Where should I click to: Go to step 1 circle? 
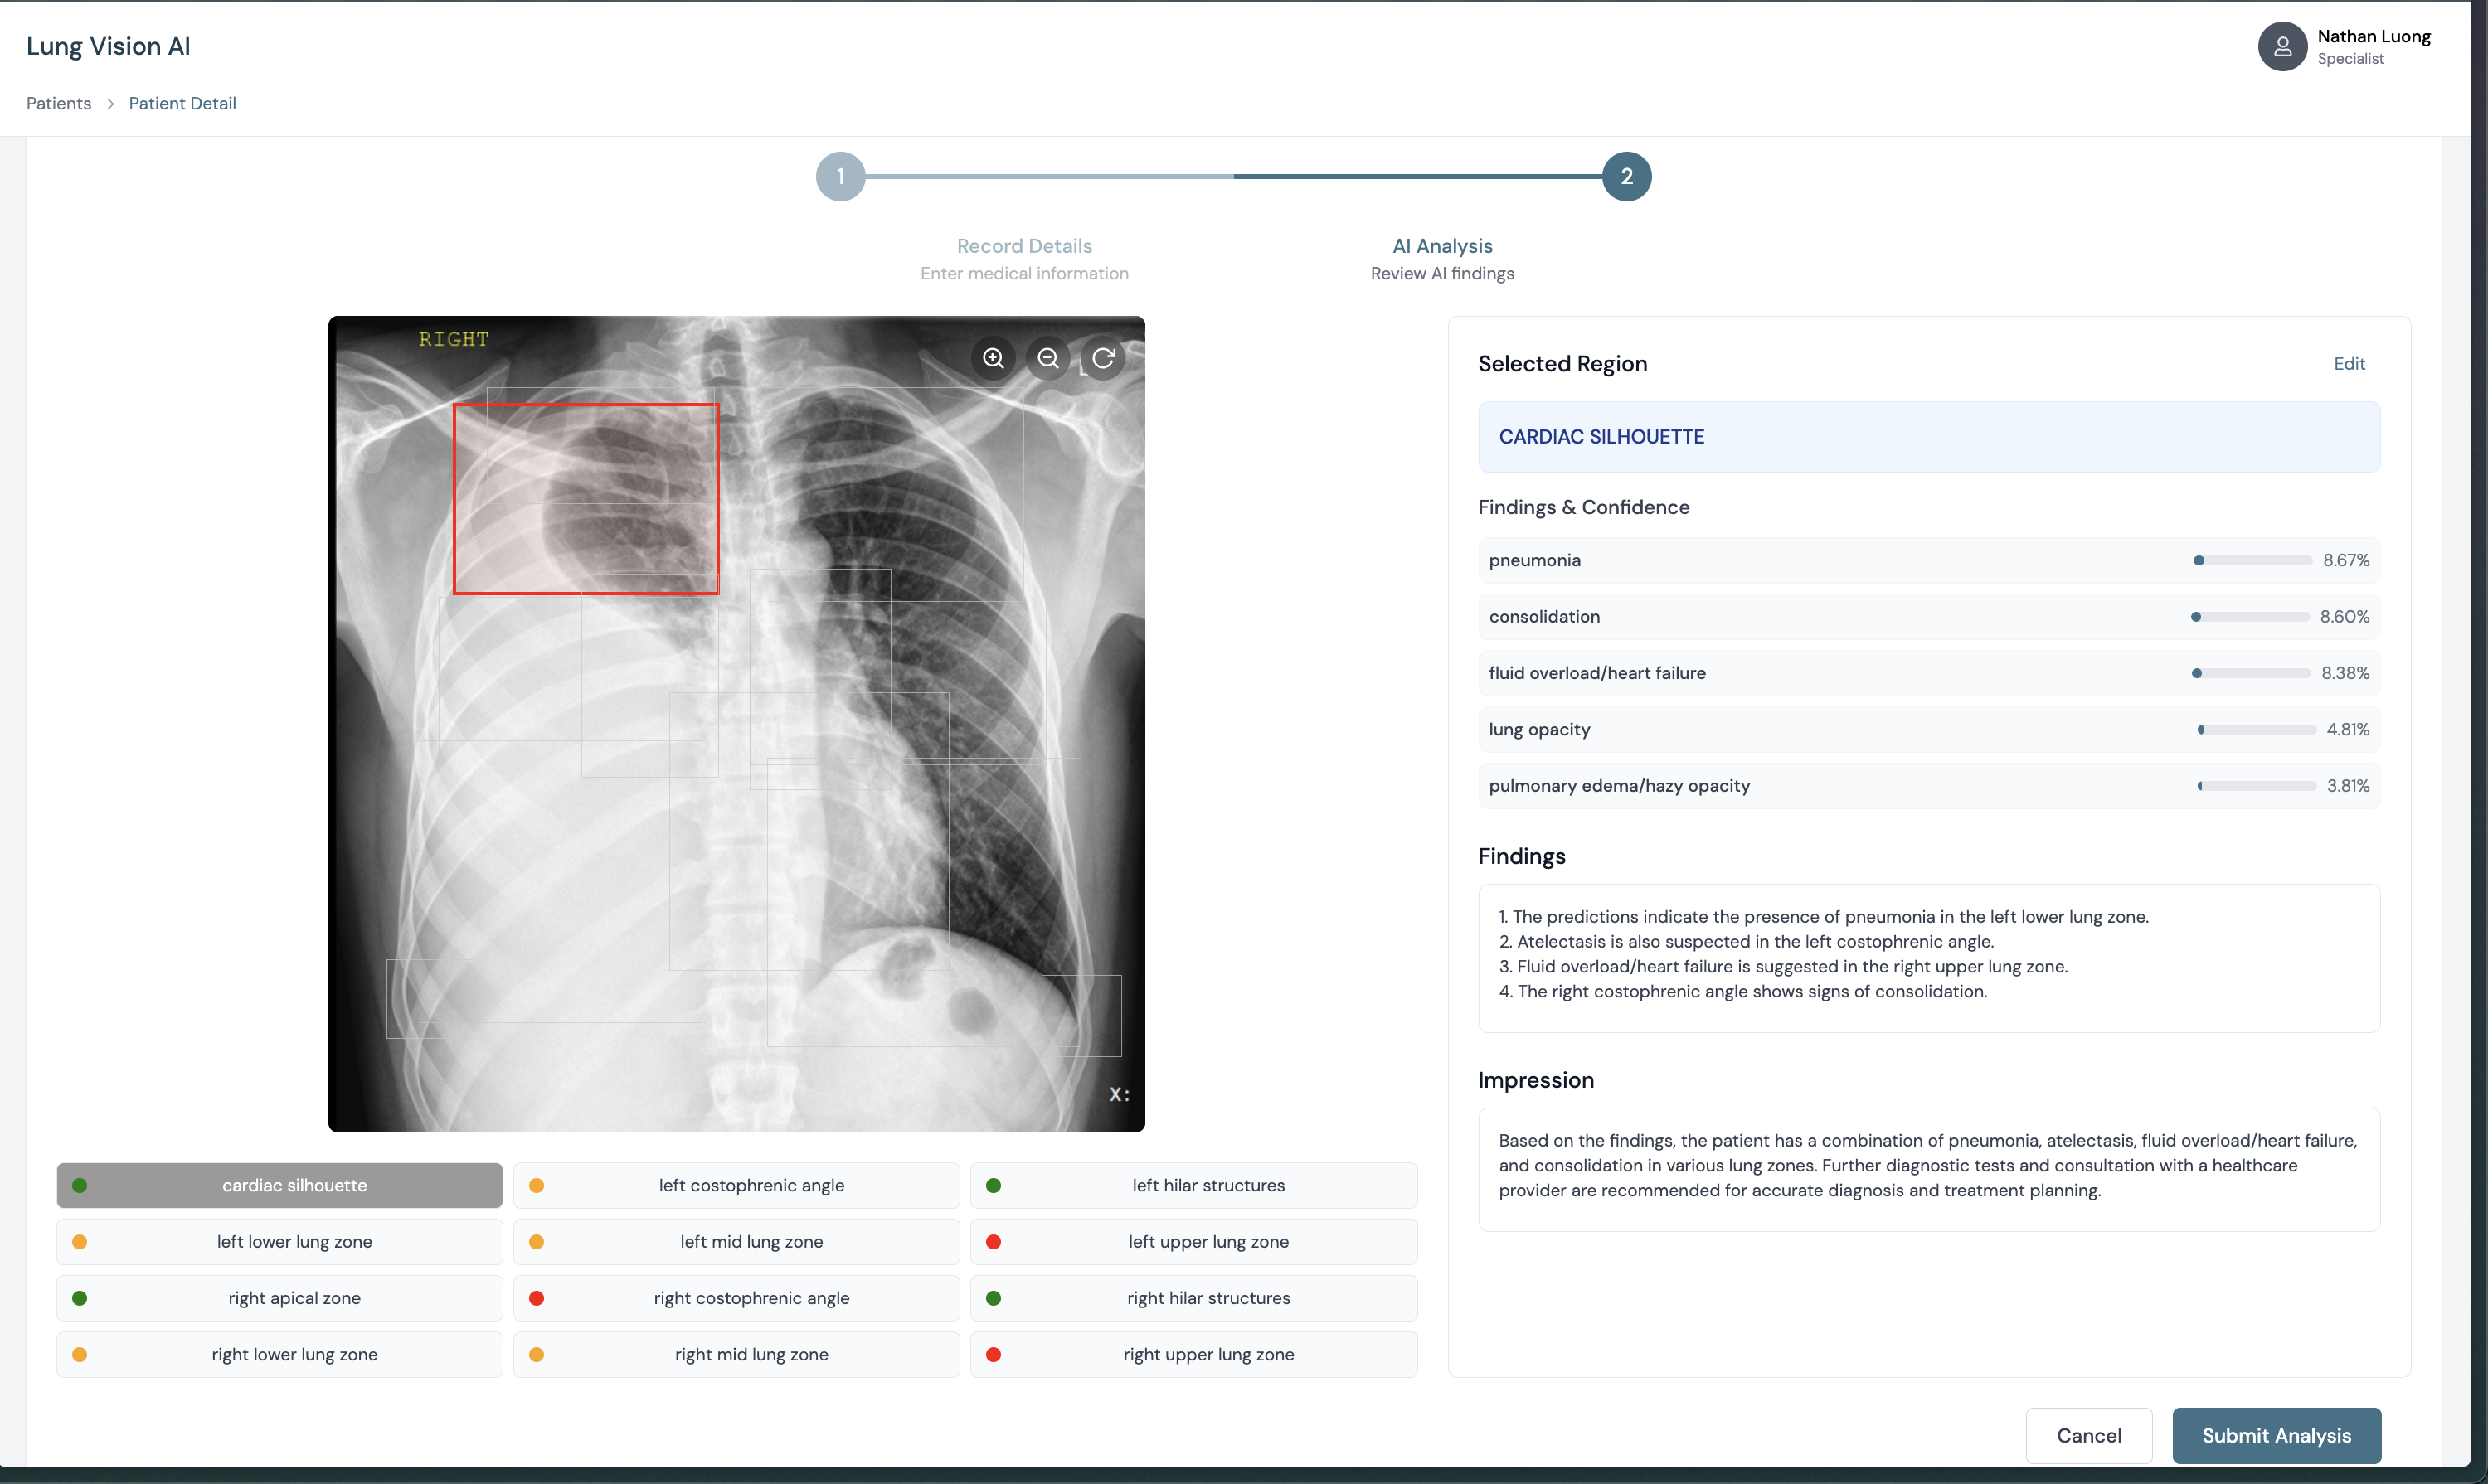point(840,177)
